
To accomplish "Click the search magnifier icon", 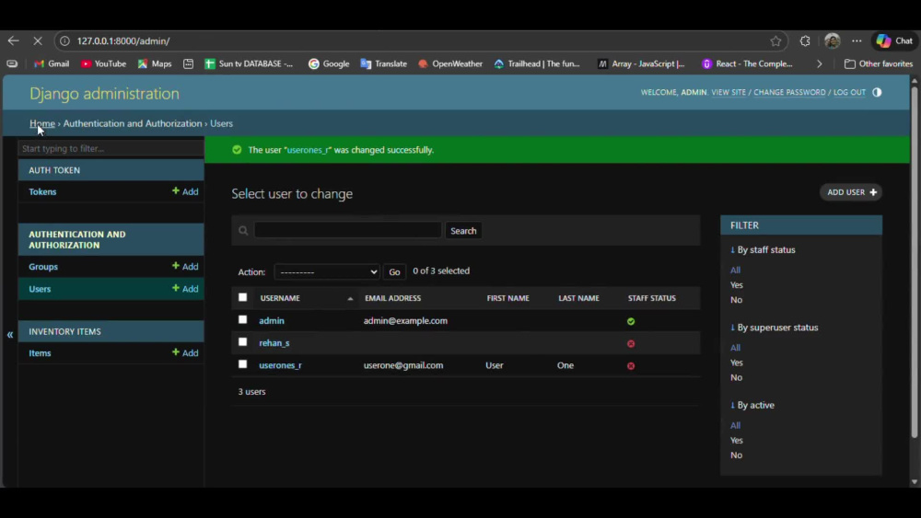I will coord(243,231).
